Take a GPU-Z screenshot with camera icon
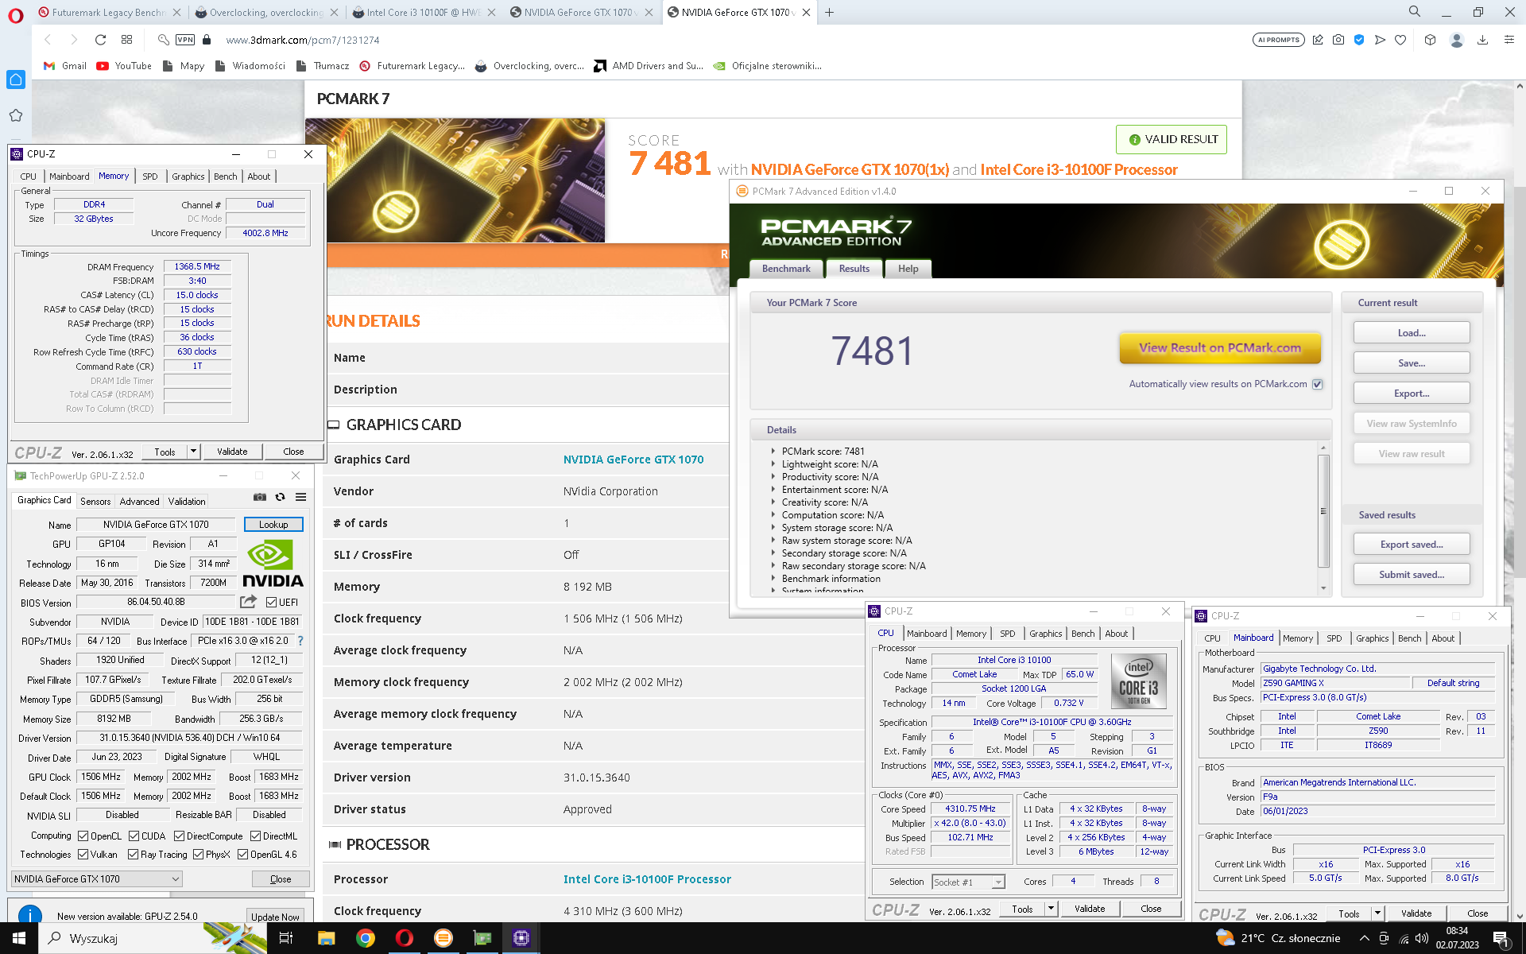This screenshot has width=1526, height=954. click(260, 497)
